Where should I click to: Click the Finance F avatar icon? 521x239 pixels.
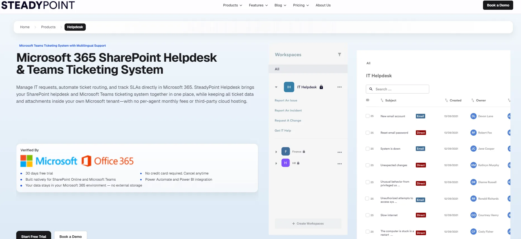click(286, 152)
